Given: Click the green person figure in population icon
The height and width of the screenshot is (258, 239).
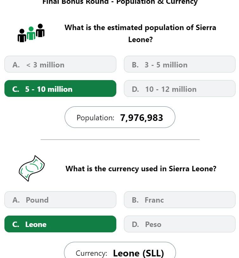Looking at the screenshot, I should coord(31,33).
